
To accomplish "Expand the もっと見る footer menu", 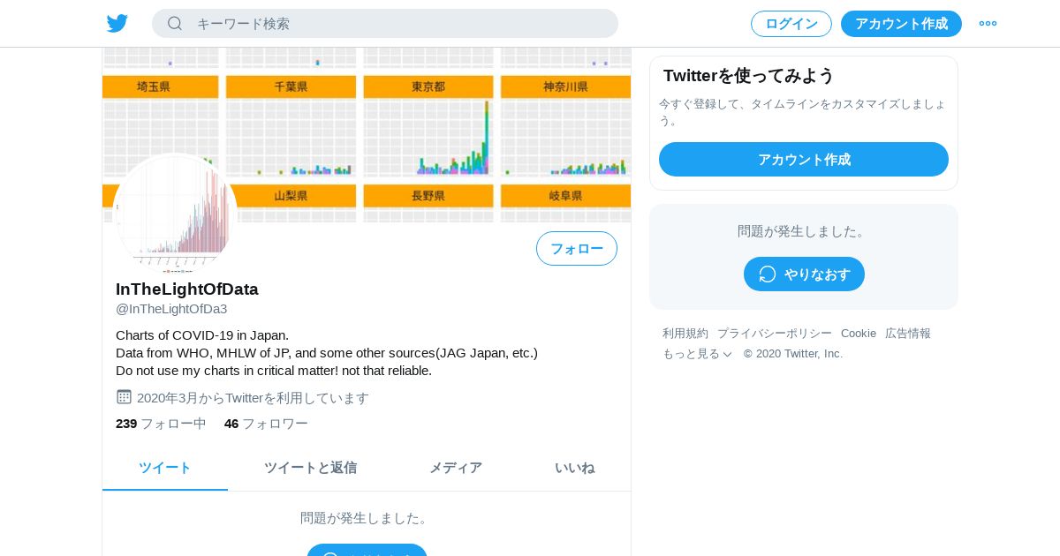I will click(x=697, y=354).
